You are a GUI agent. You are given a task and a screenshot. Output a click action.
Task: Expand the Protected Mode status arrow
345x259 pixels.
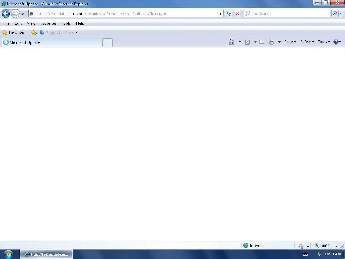point(308,246)
